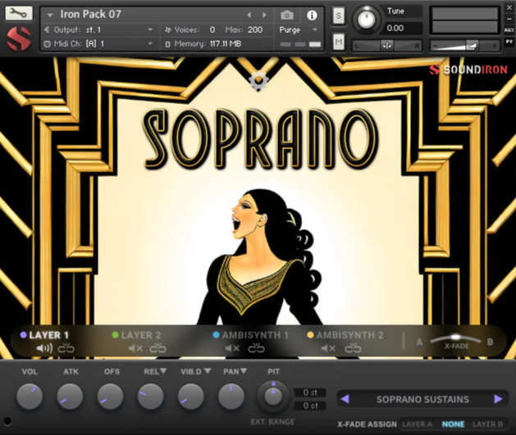The image size is (516, 435).
Task: Mute Layer 1 with speaker icon
Action: pos(43,348)
